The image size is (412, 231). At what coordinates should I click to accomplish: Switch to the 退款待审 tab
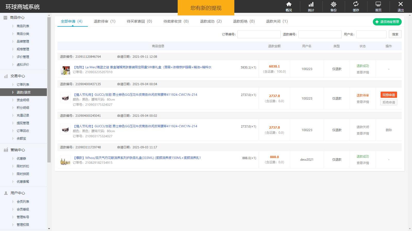[105, 21]
